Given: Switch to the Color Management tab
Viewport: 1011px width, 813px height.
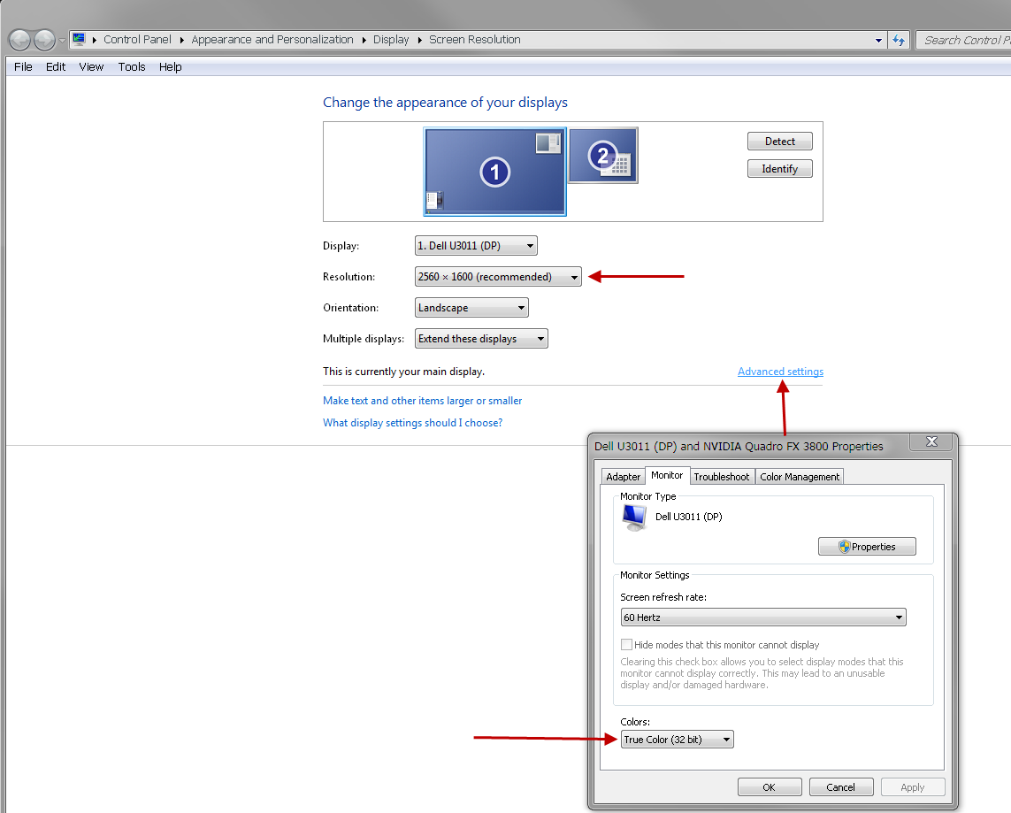Looking at the screenshot, I should click(x=800, y=477).
